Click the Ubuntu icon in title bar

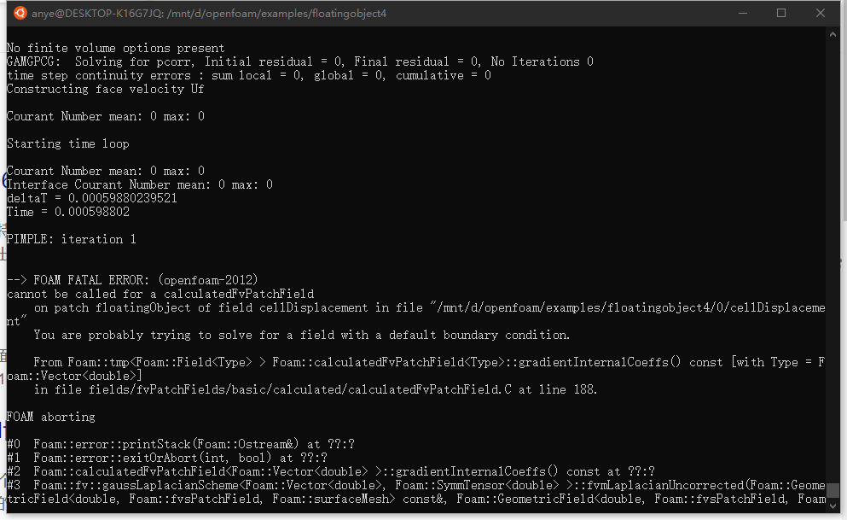point(20,13)
